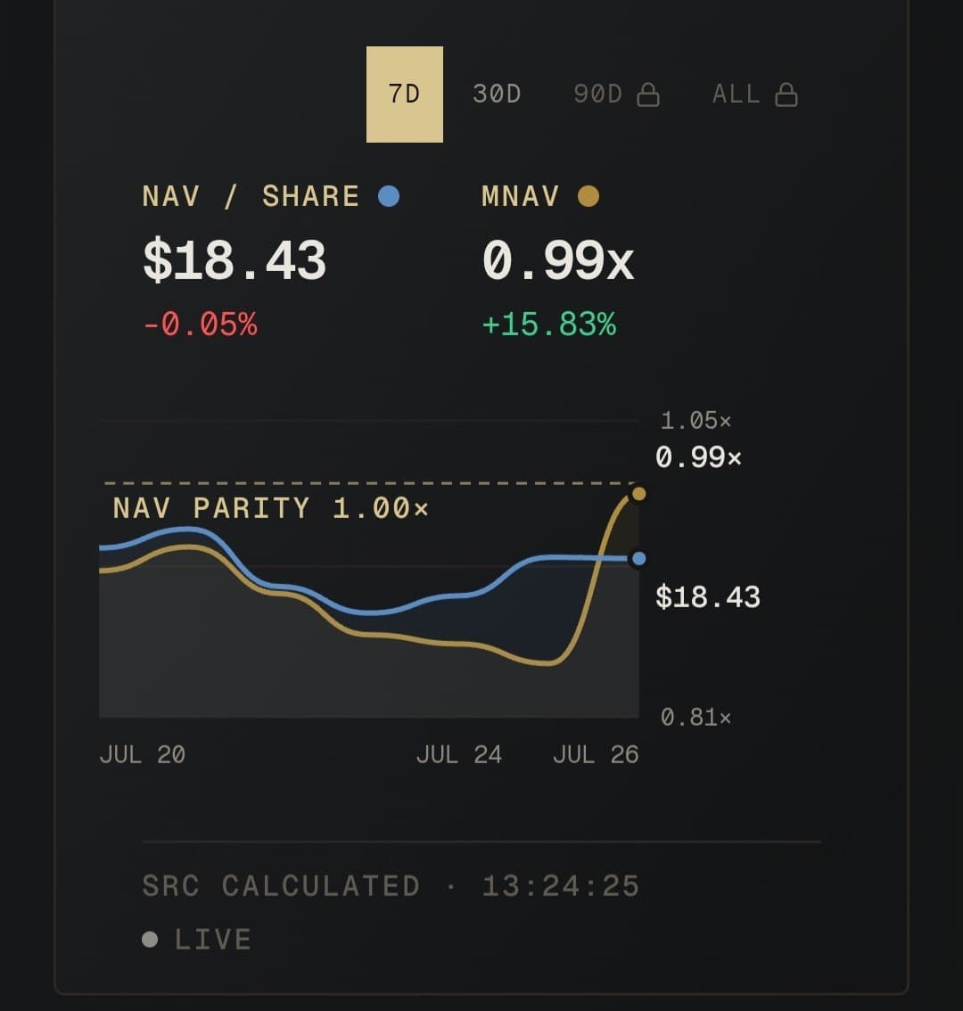Click the SRC CALCULATED timestamp text
The height and width of the screenshot is (1011, 963).
click(391, 886)
